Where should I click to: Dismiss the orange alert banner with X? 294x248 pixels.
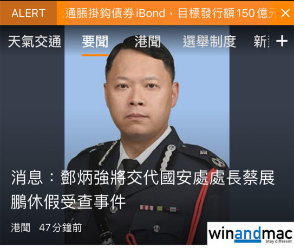tap(285, 14)
